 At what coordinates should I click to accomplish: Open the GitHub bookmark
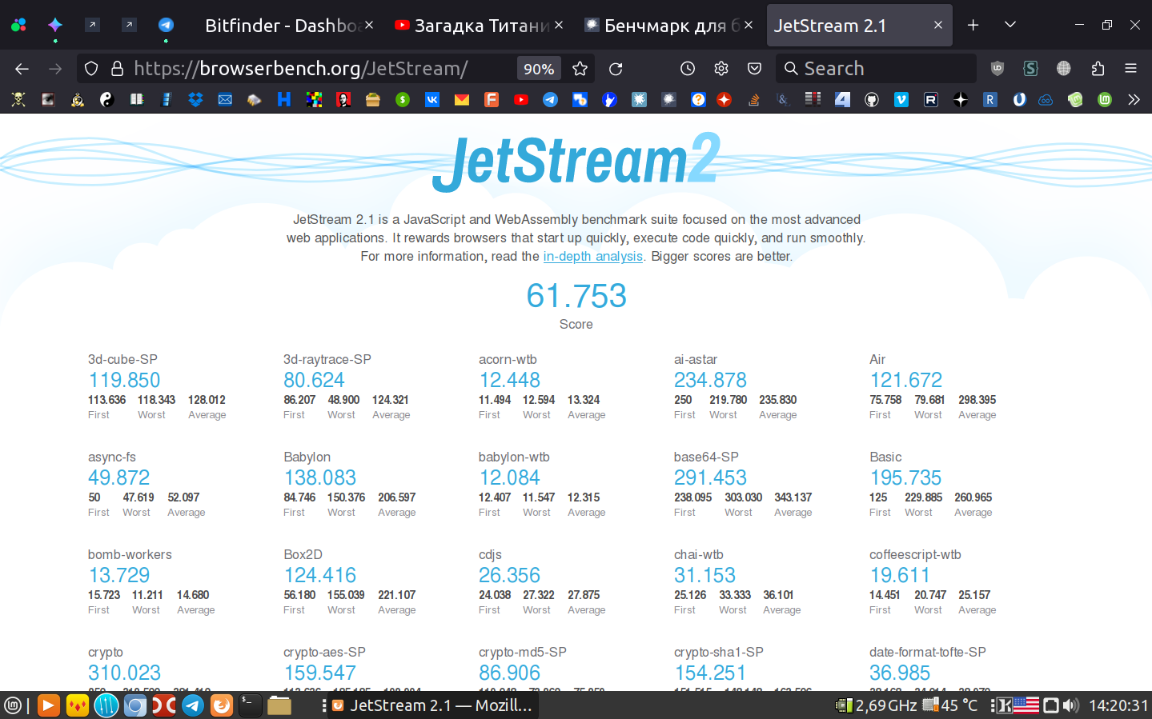click(872, 99)
